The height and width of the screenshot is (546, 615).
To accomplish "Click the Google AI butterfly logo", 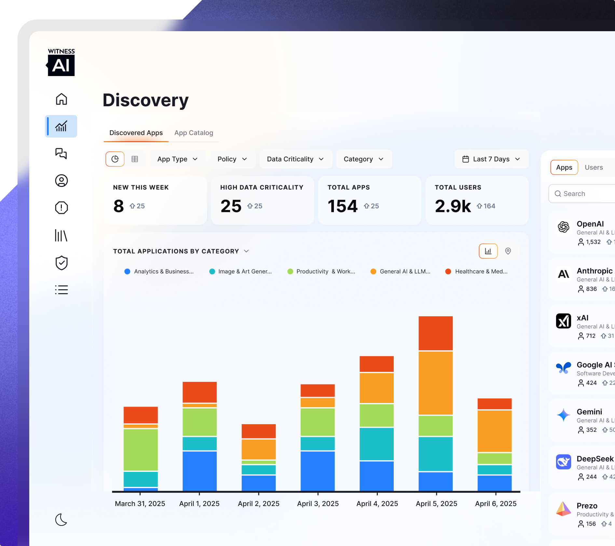I will [x=563, y=368].
